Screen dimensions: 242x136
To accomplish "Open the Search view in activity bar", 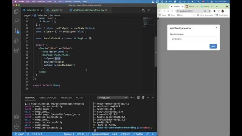I will tap(16, 21).
